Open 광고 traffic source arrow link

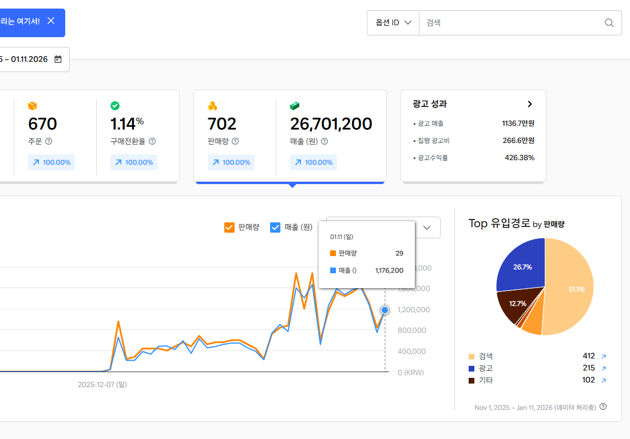[x=603, y=368]
